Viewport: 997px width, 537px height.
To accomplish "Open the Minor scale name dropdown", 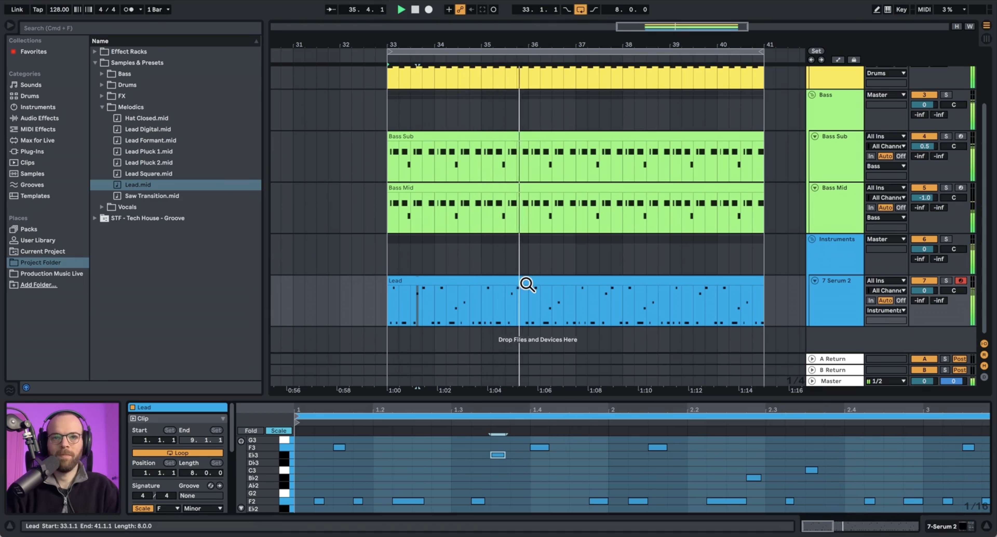I will [203, 508].
